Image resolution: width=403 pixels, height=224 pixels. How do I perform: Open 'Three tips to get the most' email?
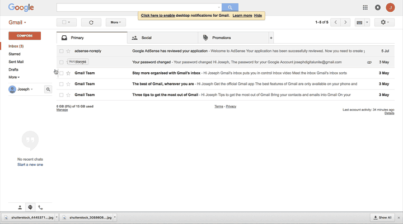click(226, 95)
